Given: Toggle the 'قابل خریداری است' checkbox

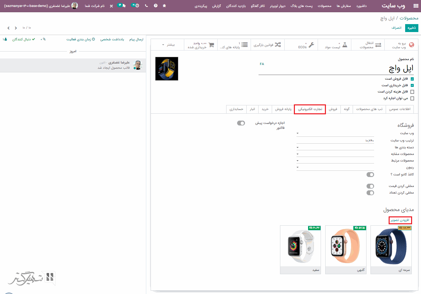Looking at the screenshot, I should [x=412, y=85].
